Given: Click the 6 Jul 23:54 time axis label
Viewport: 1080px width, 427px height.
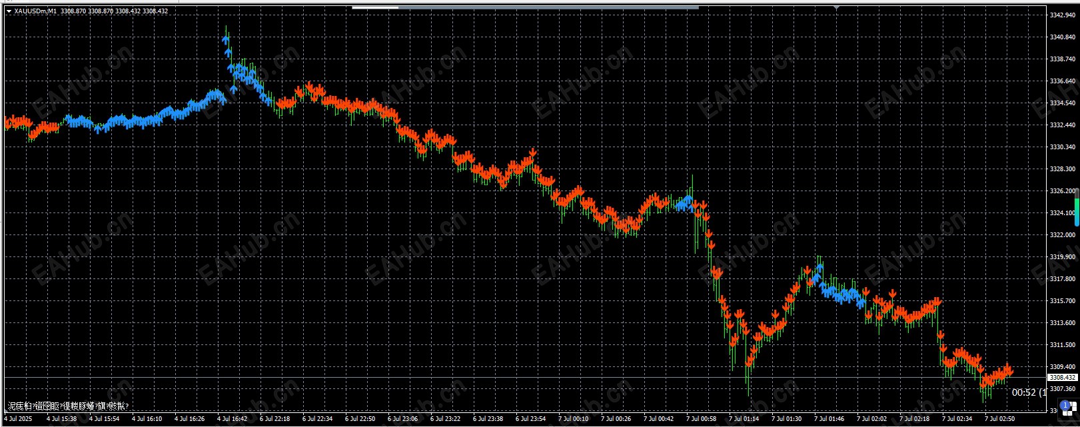Looking at the screenshot, I should tap(530, 419).
